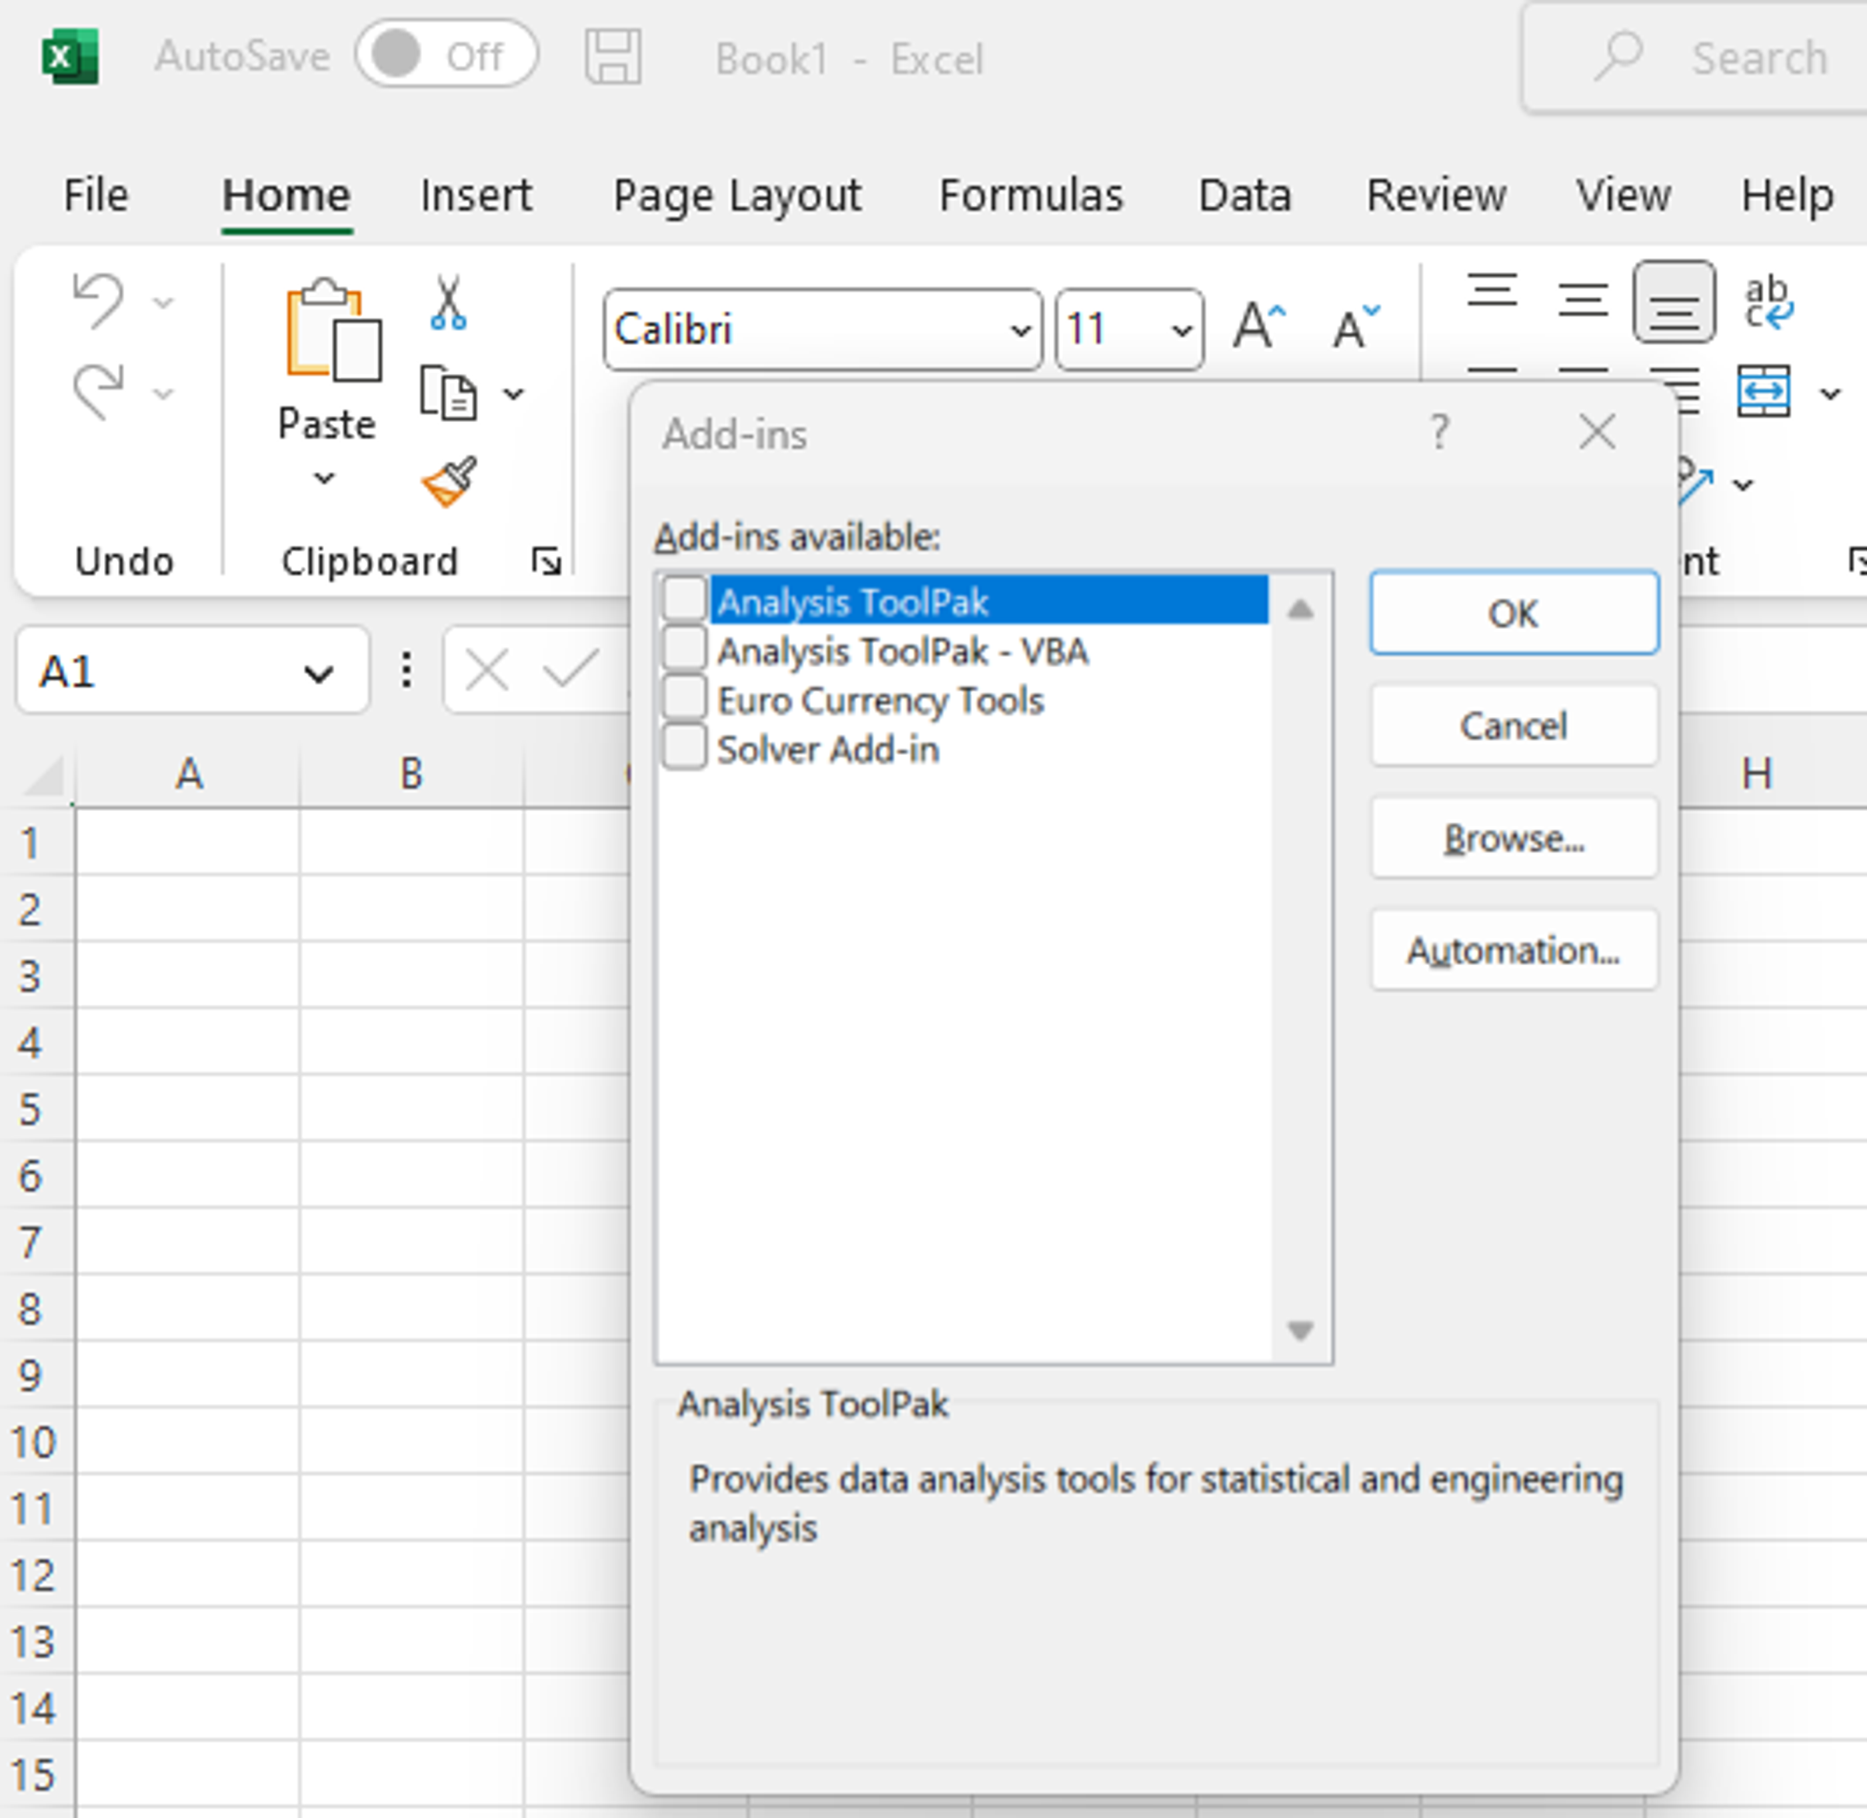1867x1818 pixels.
Task: Click the Redo arrow icon
Action: click(98, 391)
